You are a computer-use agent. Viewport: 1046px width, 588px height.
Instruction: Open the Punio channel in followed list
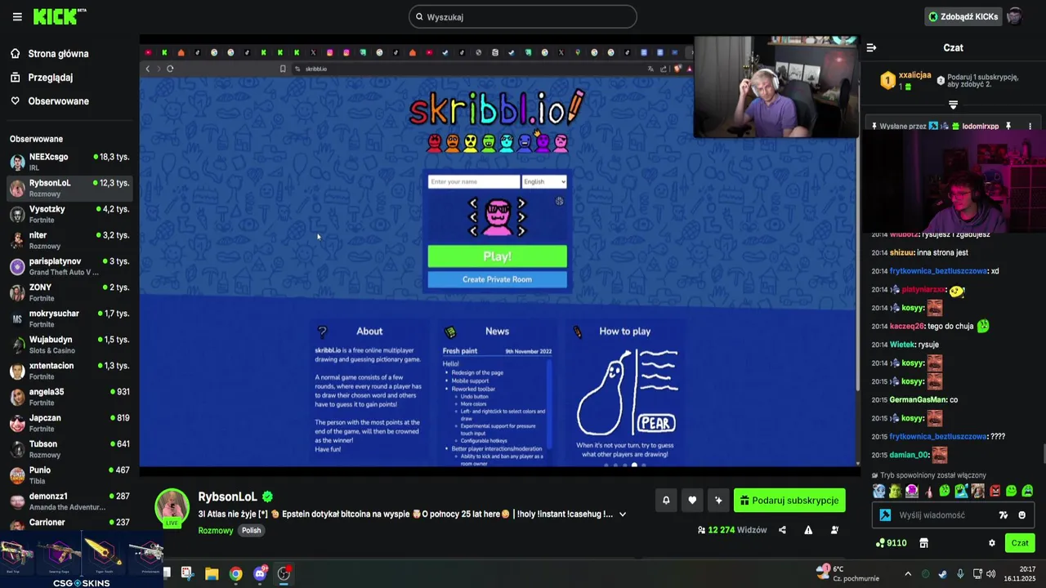click(69, 475)
